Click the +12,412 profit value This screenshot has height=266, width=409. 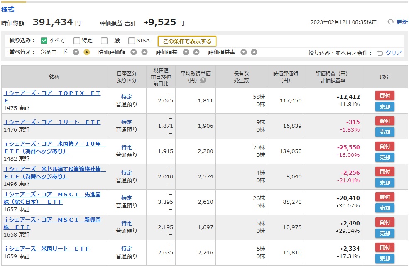[348, 97]
